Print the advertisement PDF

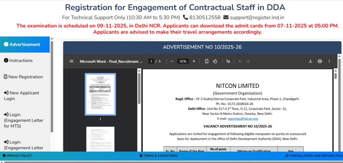[x=320, y=61]
